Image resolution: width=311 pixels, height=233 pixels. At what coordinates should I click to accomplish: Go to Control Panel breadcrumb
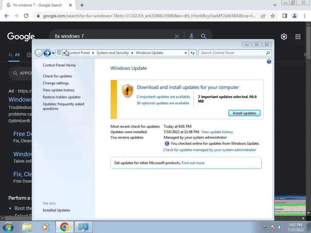tap(79, 53)
